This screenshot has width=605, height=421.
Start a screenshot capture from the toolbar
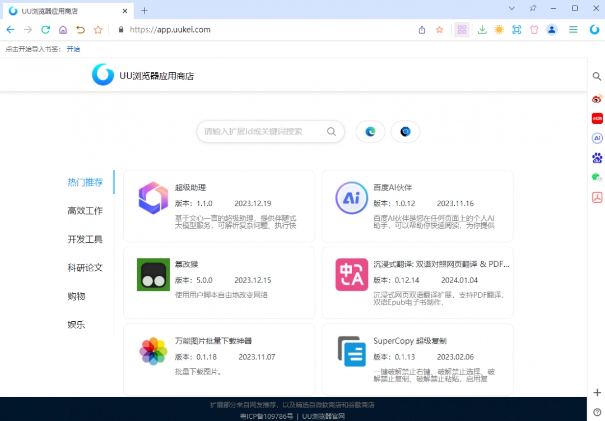[x=516, y=30]
